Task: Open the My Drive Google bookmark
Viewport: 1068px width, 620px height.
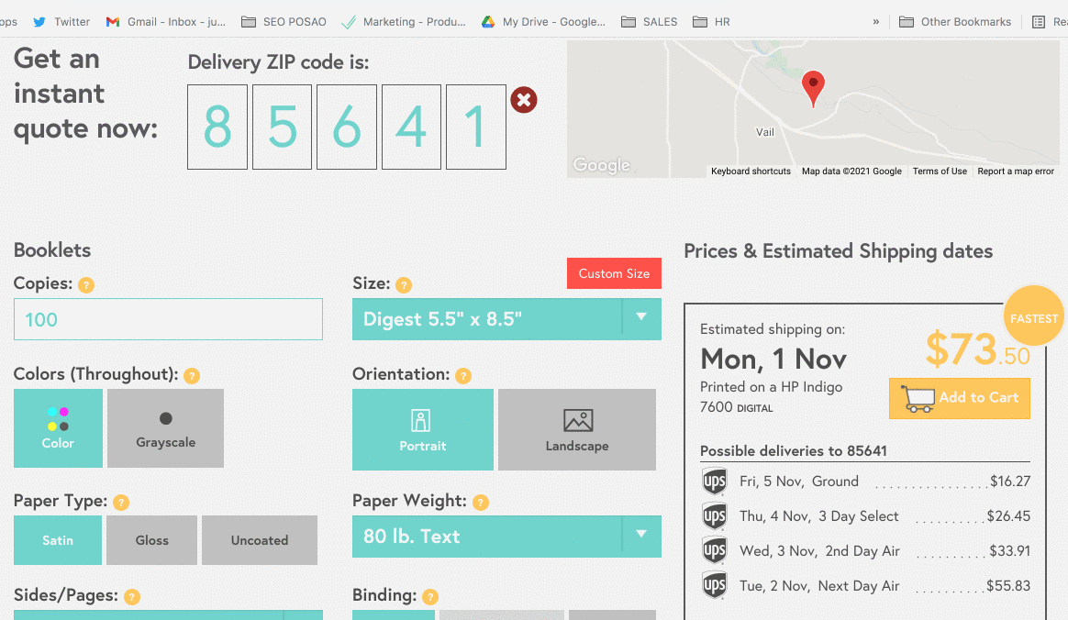Action: (x=543, y=22)
